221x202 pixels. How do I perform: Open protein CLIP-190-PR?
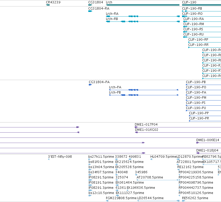pos(199,118)
